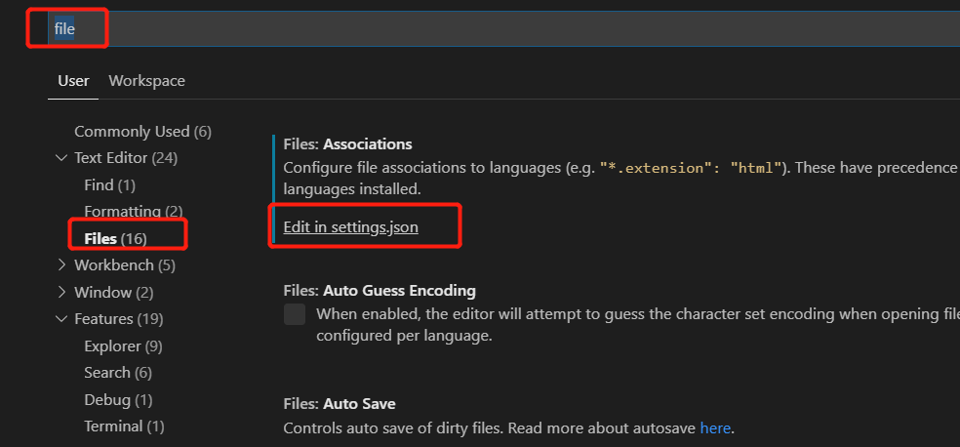Expand the Window tree section
Image resolution: width=960 pixels, height=447 pixels.
click(x=62, y=293)
